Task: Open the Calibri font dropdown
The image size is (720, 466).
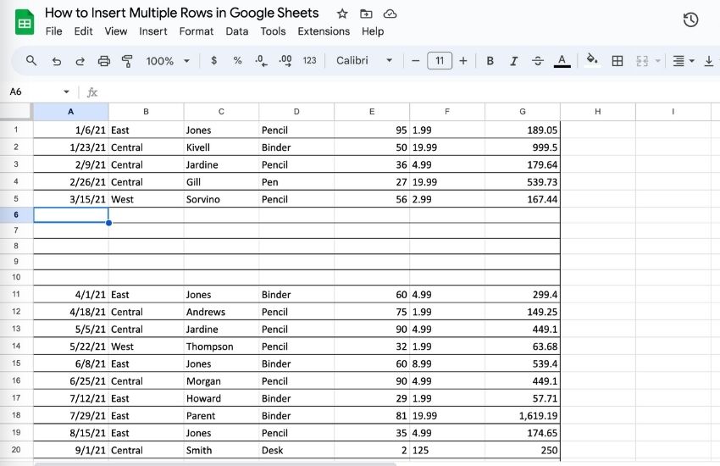Action: tap(364, 61)
